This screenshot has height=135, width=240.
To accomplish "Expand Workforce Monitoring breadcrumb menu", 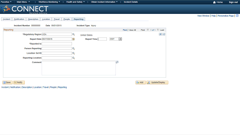I will click(x=49, y=2).
